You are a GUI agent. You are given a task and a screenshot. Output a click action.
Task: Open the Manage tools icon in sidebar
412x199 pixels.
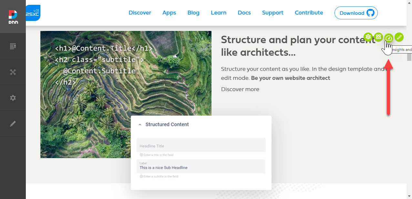click(13, 72)
